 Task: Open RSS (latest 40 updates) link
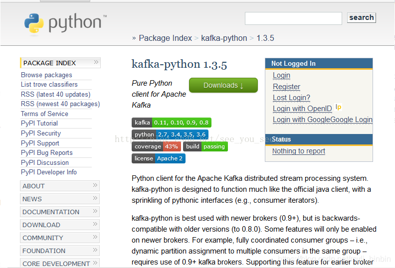coord(56,94)
